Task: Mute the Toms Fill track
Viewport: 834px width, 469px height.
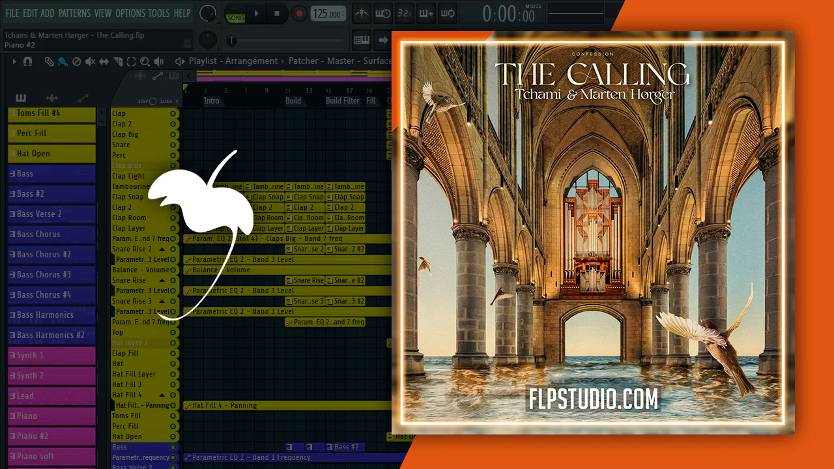Action: (x=173, y=416)
